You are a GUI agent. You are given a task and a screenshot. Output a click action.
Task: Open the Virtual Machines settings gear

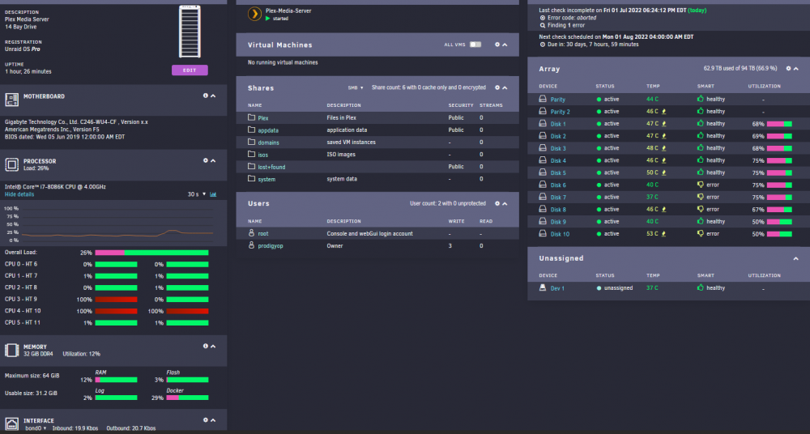[x=497, y=45]
